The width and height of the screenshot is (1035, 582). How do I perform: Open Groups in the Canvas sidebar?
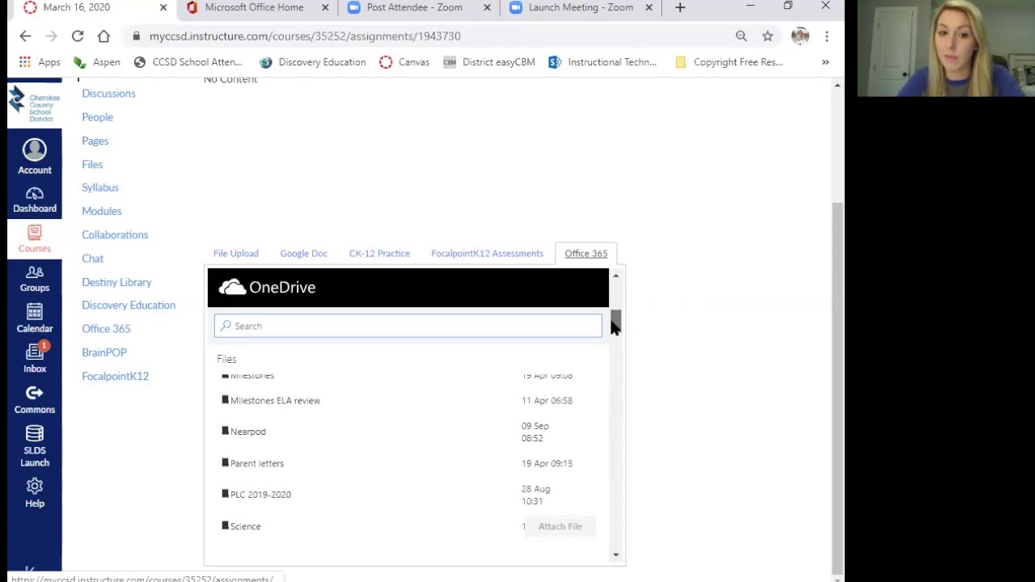pyautogui.click(x=35, y=279)
